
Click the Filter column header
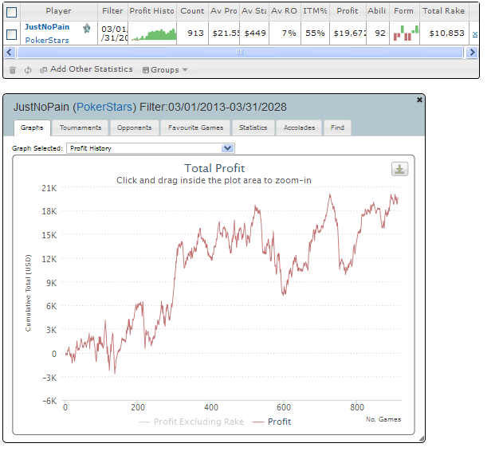click(x=112, y=11)
